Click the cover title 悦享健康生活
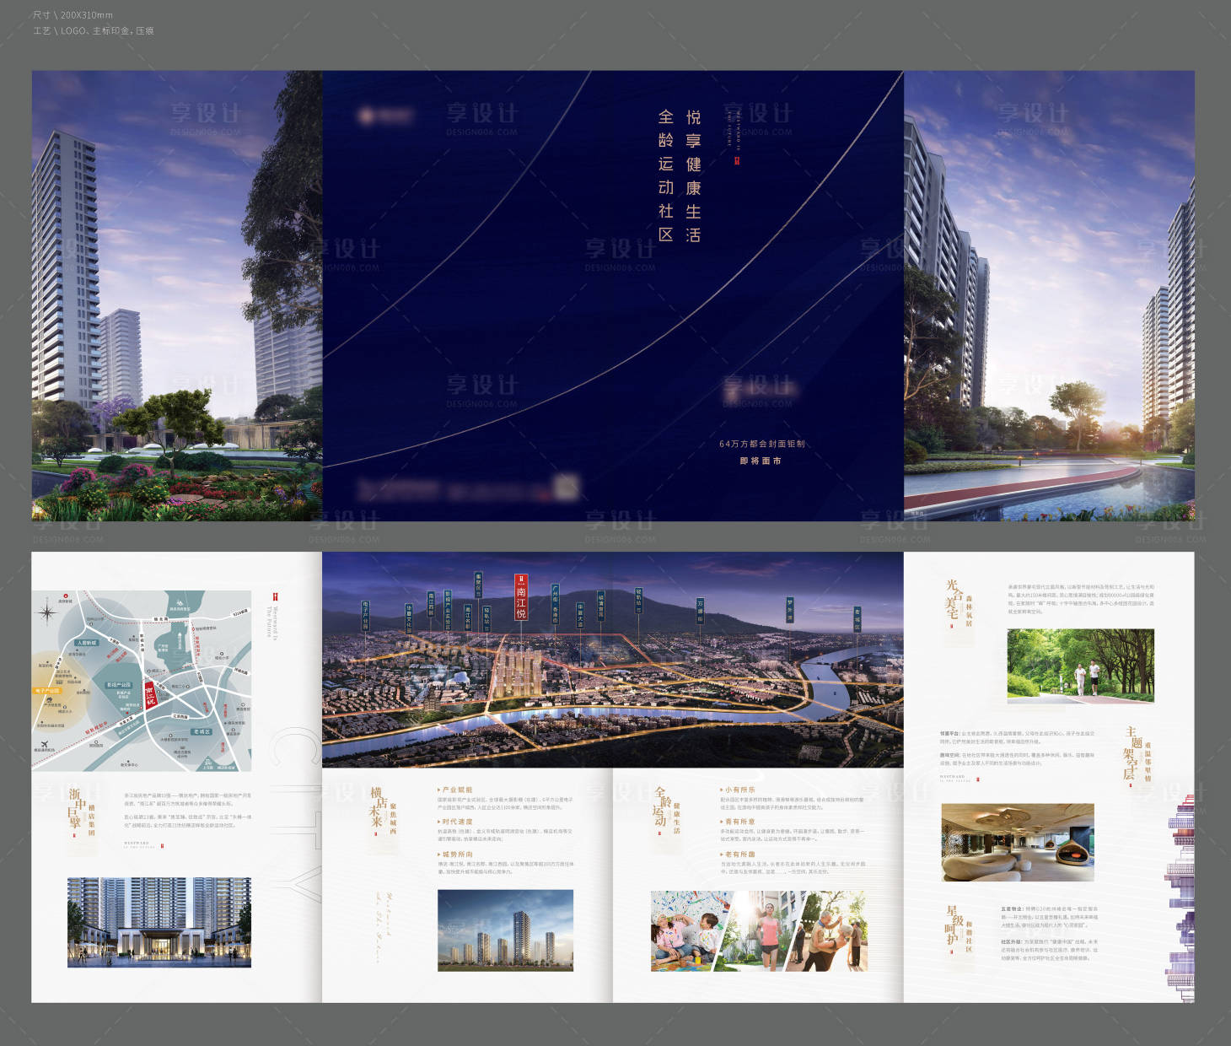This screenshot has width=1231, height=1046. click(x=693, y=175)
